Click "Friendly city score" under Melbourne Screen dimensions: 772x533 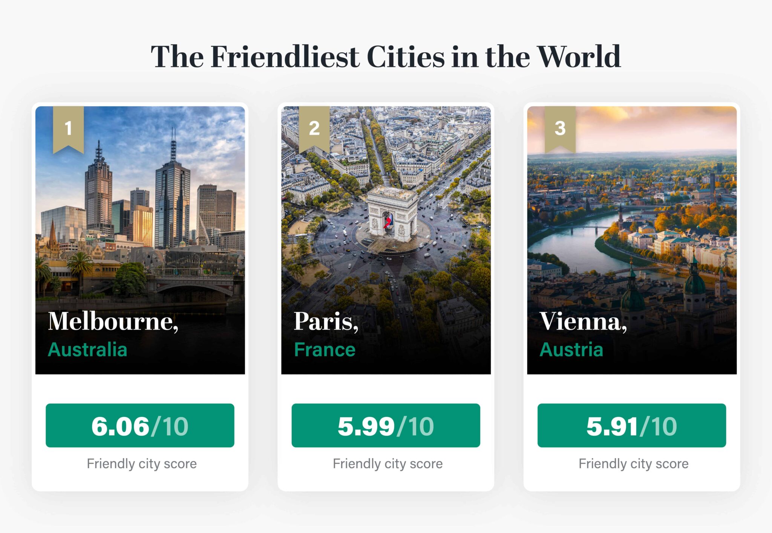tap(142, 463)
